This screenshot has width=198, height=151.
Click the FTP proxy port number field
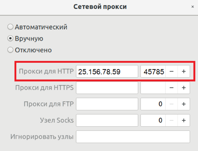153,104
